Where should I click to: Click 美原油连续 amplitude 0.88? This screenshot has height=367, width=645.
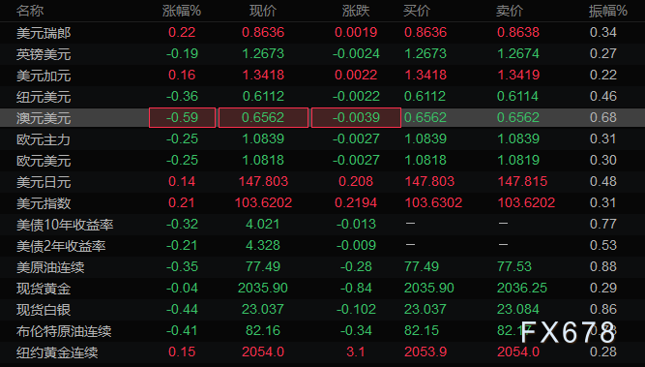click(603, 267)
